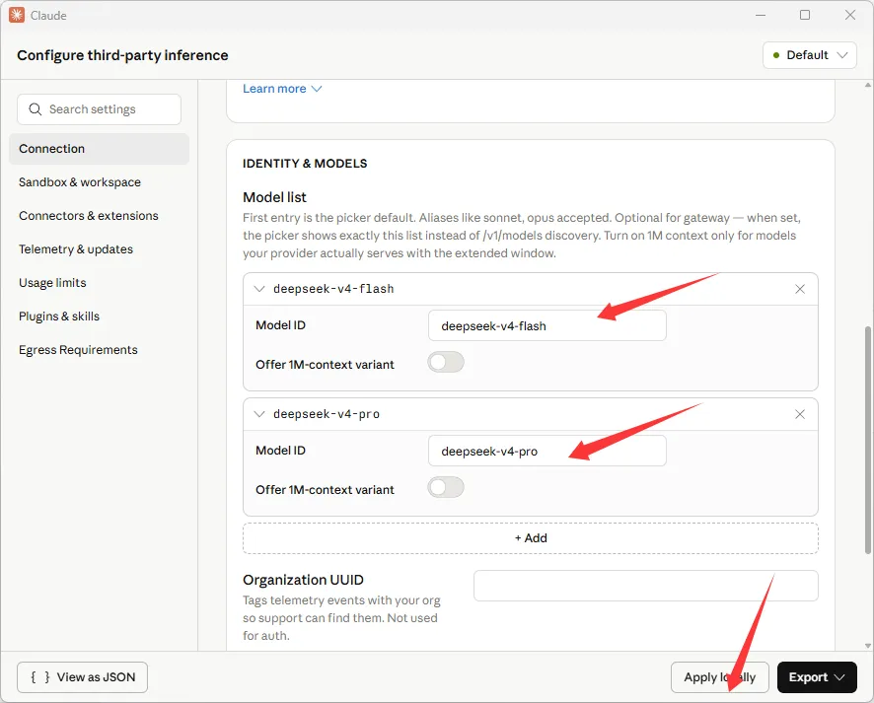Click the scrollbar down arrow
The image size is (874, 703).
pyautogui.click(x=867, y=646)
